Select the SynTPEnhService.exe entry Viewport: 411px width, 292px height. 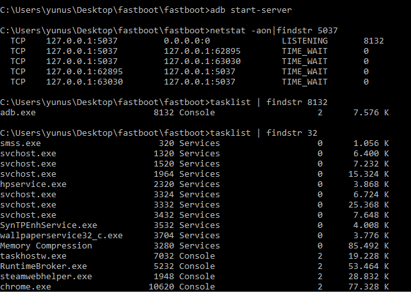49,225
